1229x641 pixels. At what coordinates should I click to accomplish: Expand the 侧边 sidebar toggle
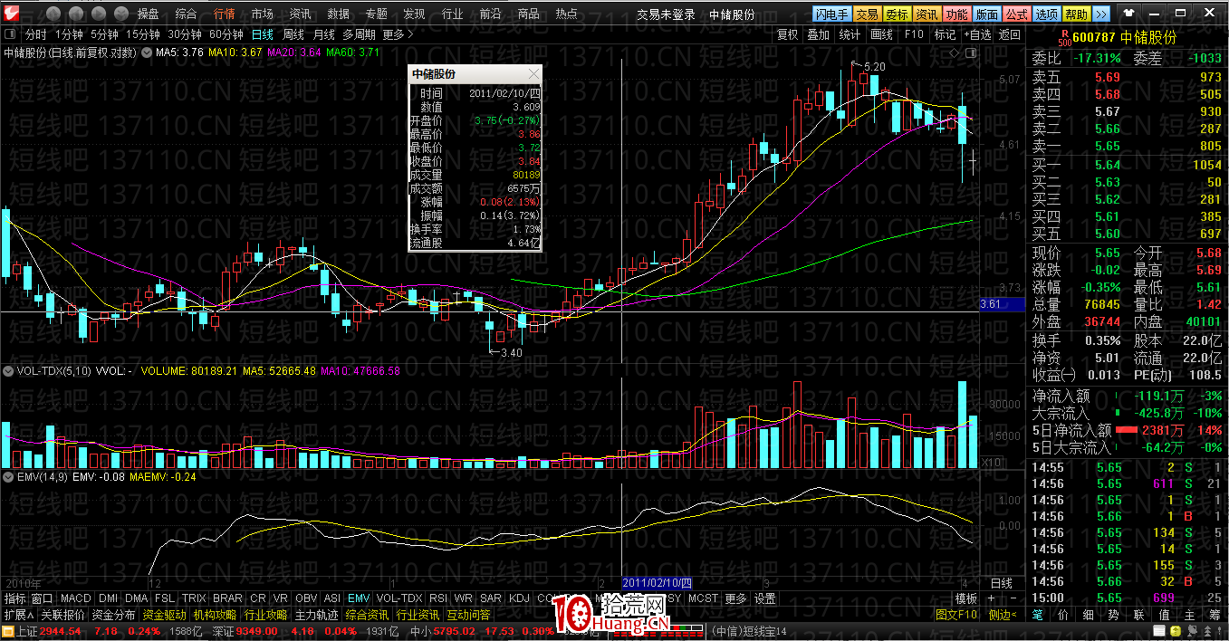1003,615
